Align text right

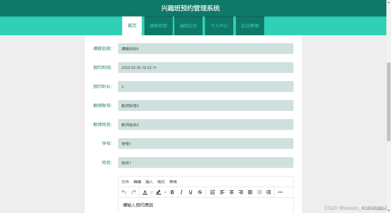pyautogui.click(x=241, y=192)
